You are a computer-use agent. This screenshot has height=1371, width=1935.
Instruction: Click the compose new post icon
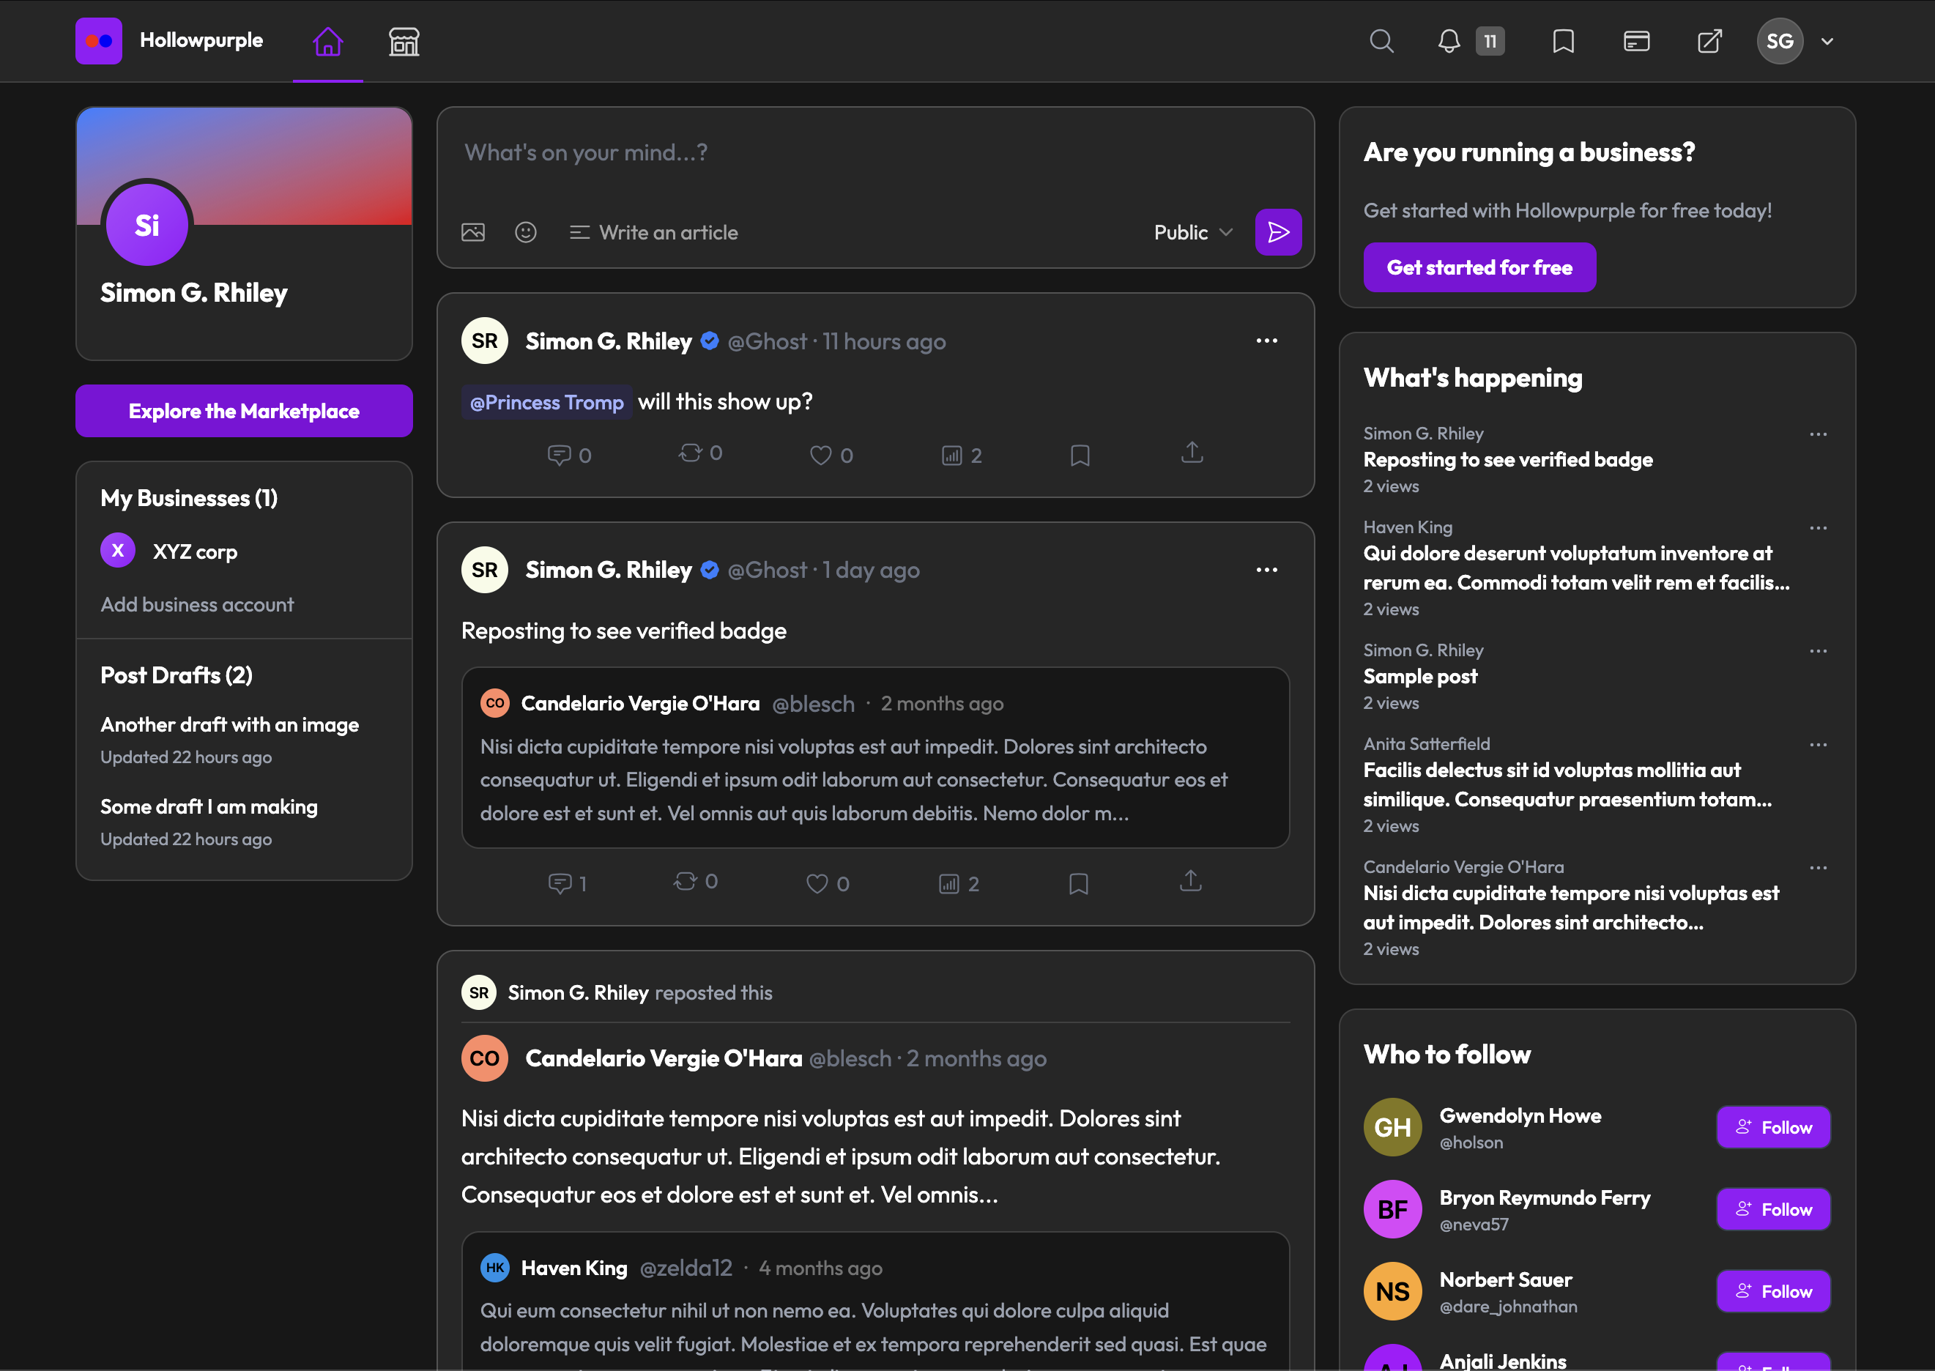pyautogui.click(x=1709, y=41)
